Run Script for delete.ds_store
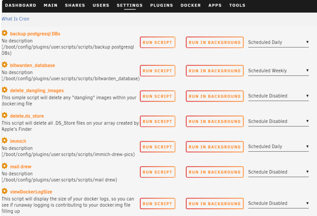This screenshot has height=216, width=317. point(158,121)
